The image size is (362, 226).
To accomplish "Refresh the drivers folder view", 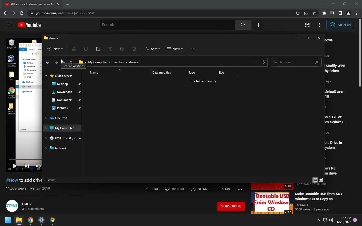I will 263,62.
